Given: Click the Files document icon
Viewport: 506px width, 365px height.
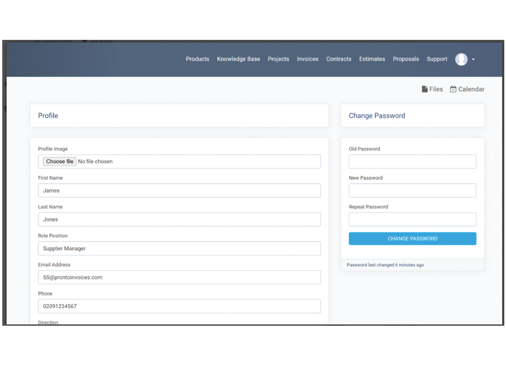Looking at the screenshot, I should (x=424, y=89).
